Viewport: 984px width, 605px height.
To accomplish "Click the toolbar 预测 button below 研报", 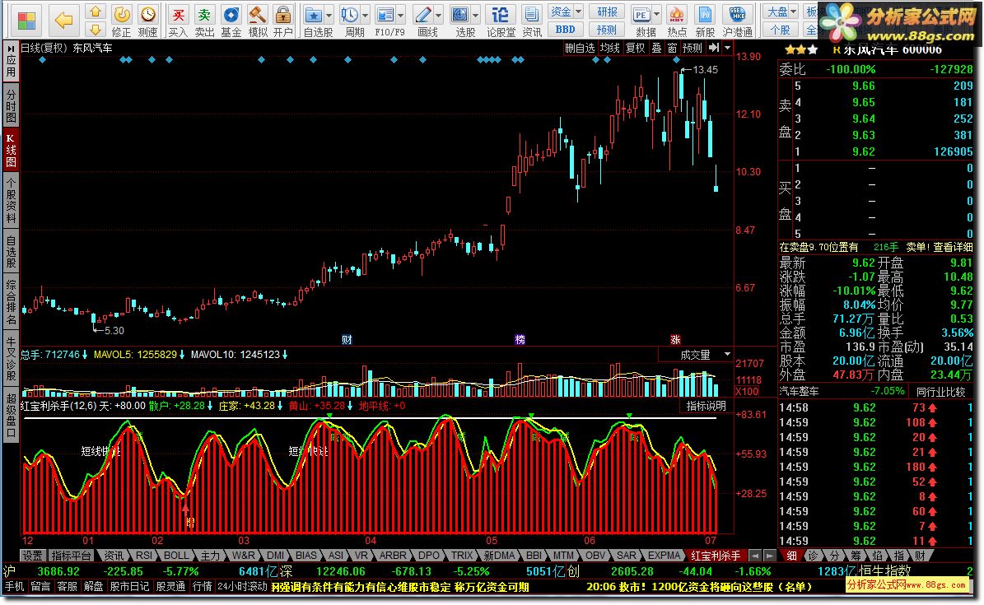I will pos(607,30).
